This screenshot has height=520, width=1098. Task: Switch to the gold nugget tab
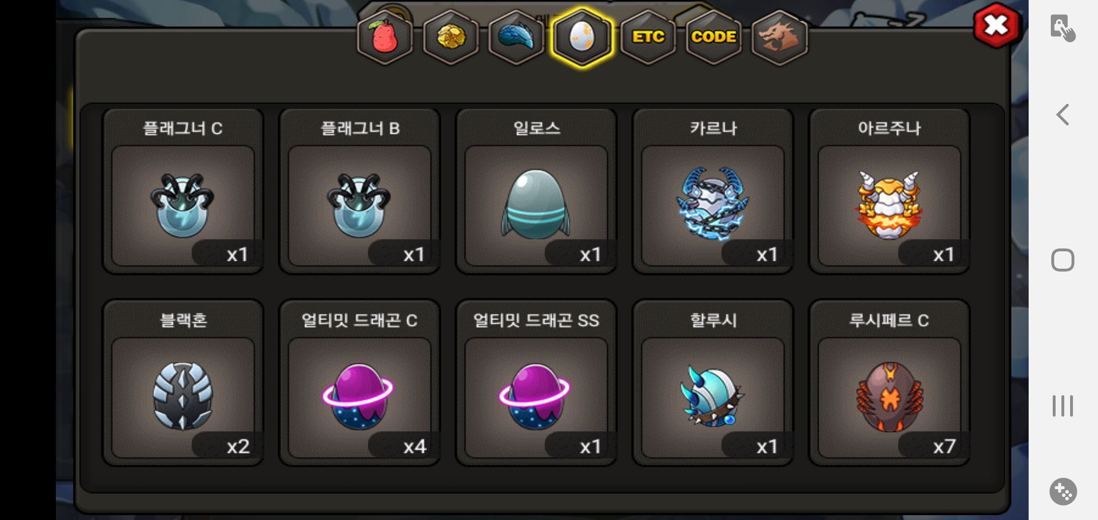coord(451,38)
